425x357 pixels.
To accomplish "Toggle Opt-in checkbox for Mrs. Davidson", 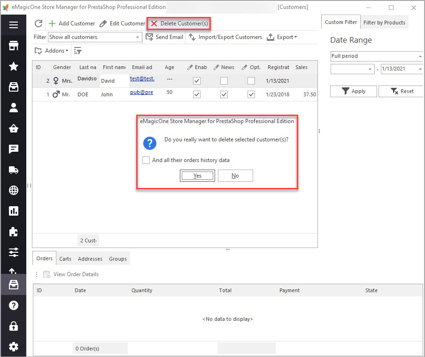I will [x=251, y=81].
